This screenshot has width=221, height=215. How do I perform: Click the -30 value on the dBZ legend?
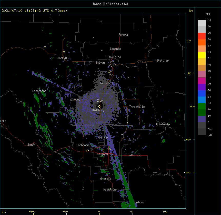[x=210, y=135]
